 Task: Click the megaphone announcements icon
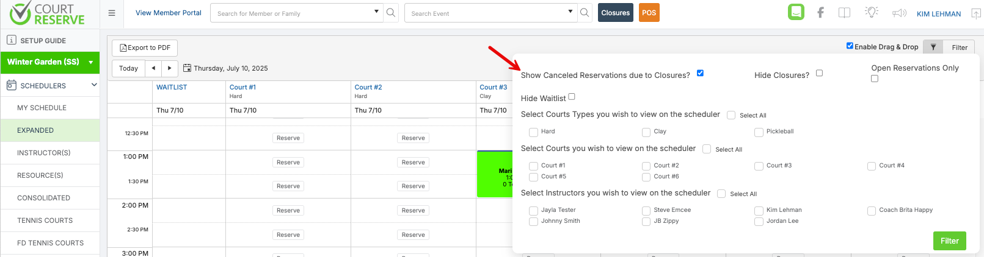click(x=898, y=13)
